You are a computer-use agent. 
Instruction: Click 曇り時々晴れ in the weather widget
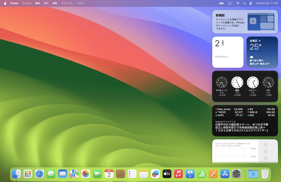pos(256,61)
